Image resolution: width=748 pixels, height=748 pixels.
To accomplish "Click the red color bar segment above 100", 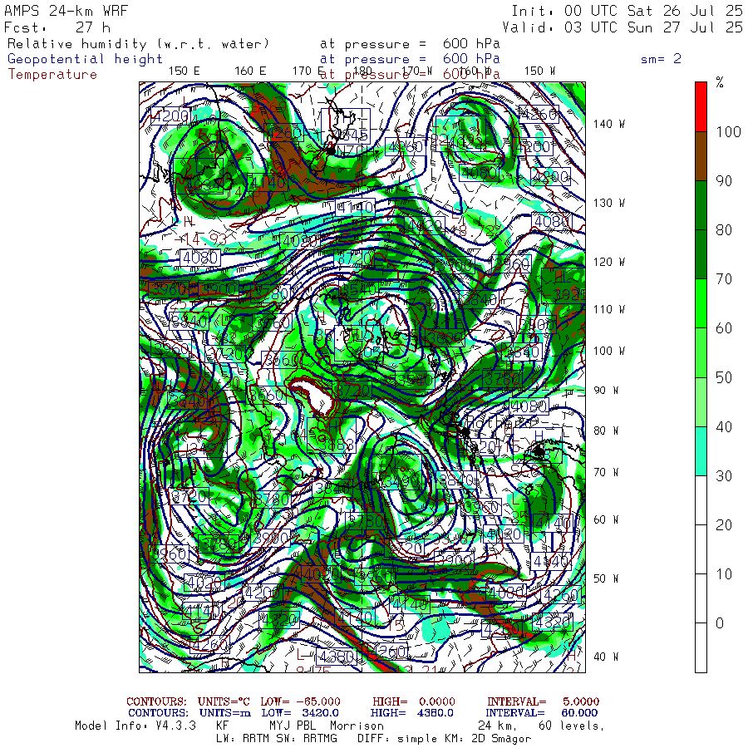I will [x=701, y=106].
